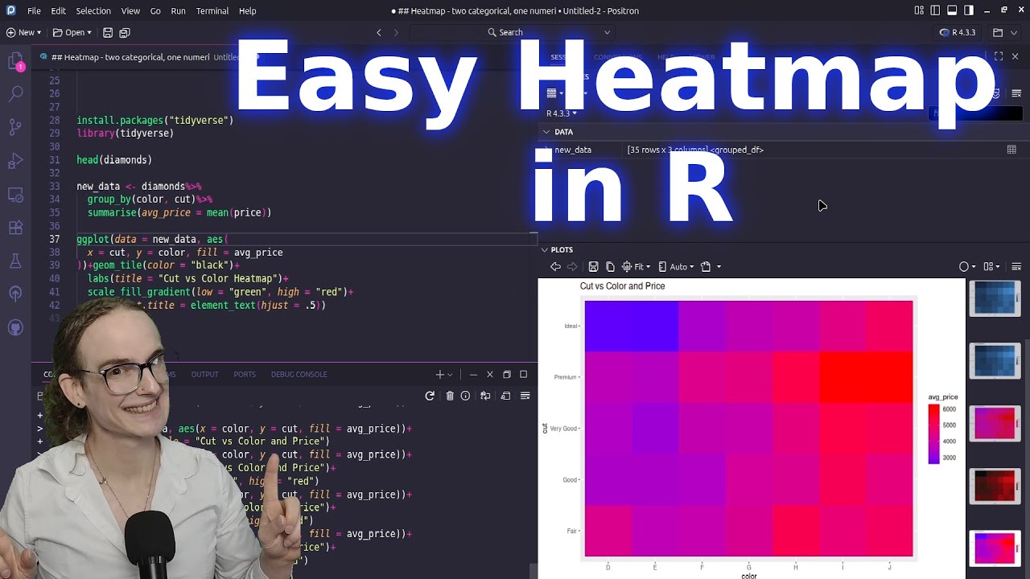The image size is (1030, 579).
Task: Select the blue-red gradient bottom thumbnail
Action: pos(995,548)
